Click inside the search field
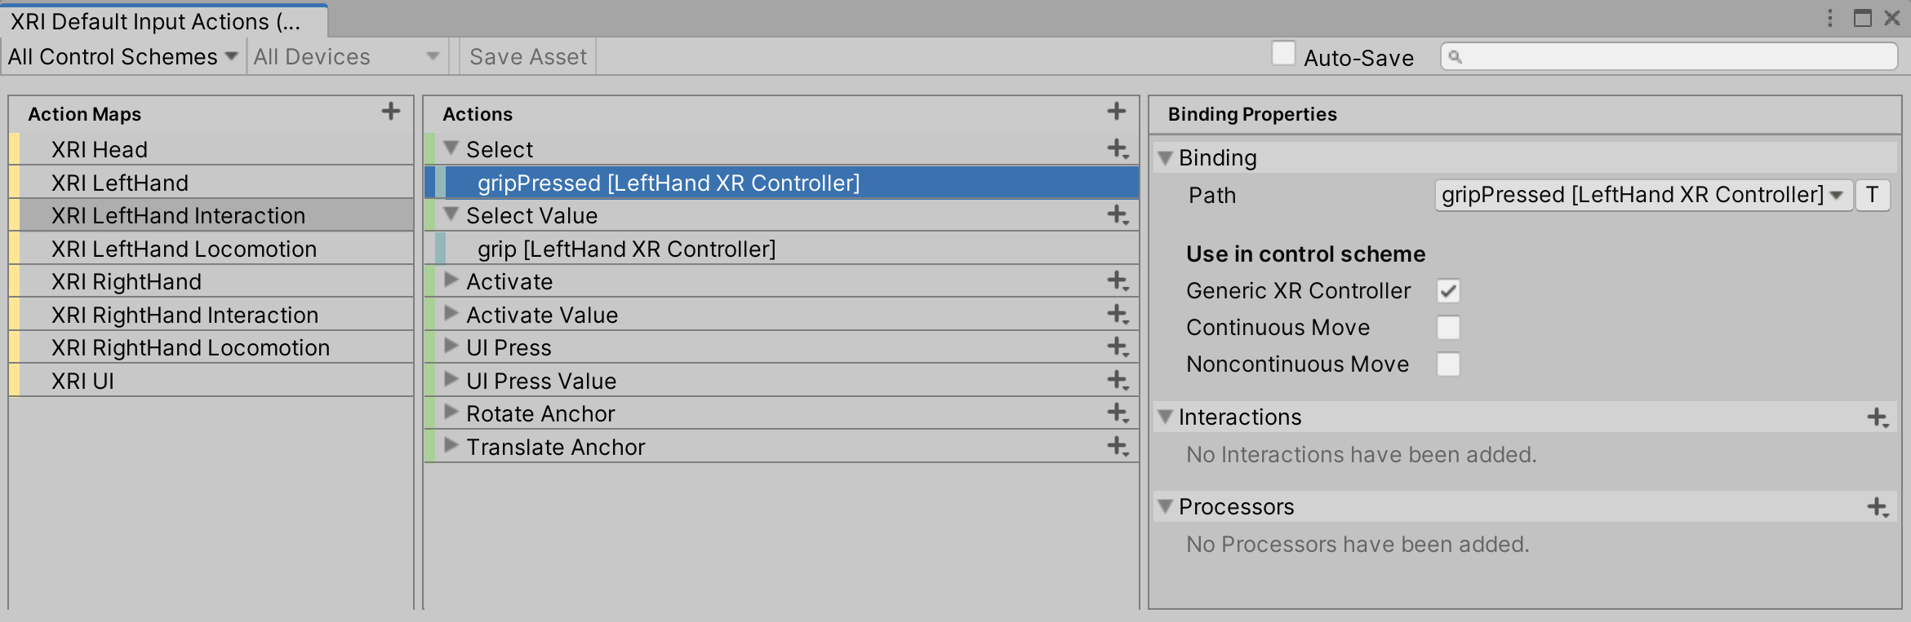The image size is (1911, 622). tap(1665, 56)
